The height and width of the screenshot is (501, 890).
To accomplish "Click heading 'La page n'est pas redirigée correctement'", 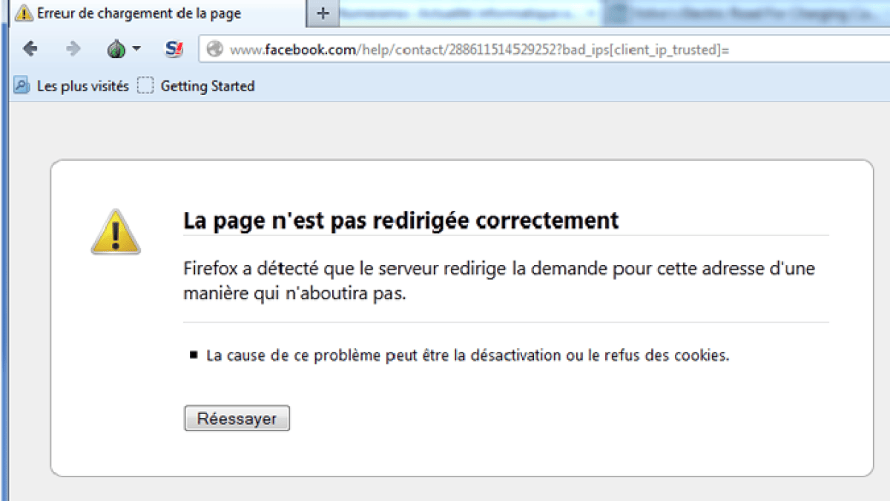I will coord(400,220).
